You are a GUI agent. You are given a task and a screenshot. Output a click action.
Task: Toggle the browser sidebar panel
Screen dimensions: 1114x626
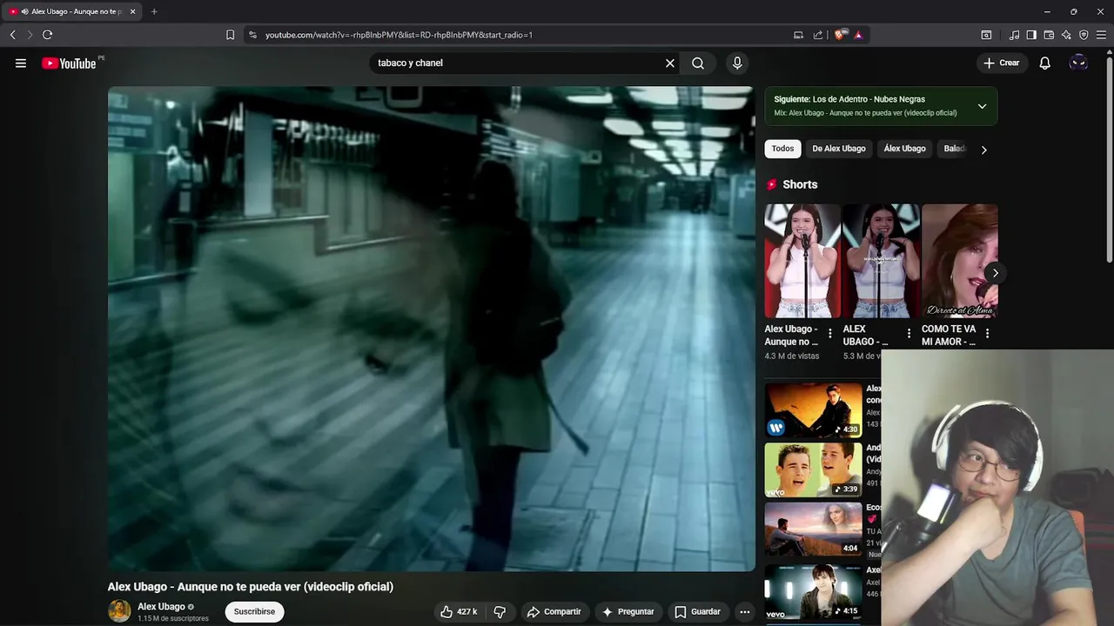tap(1031, 35)
